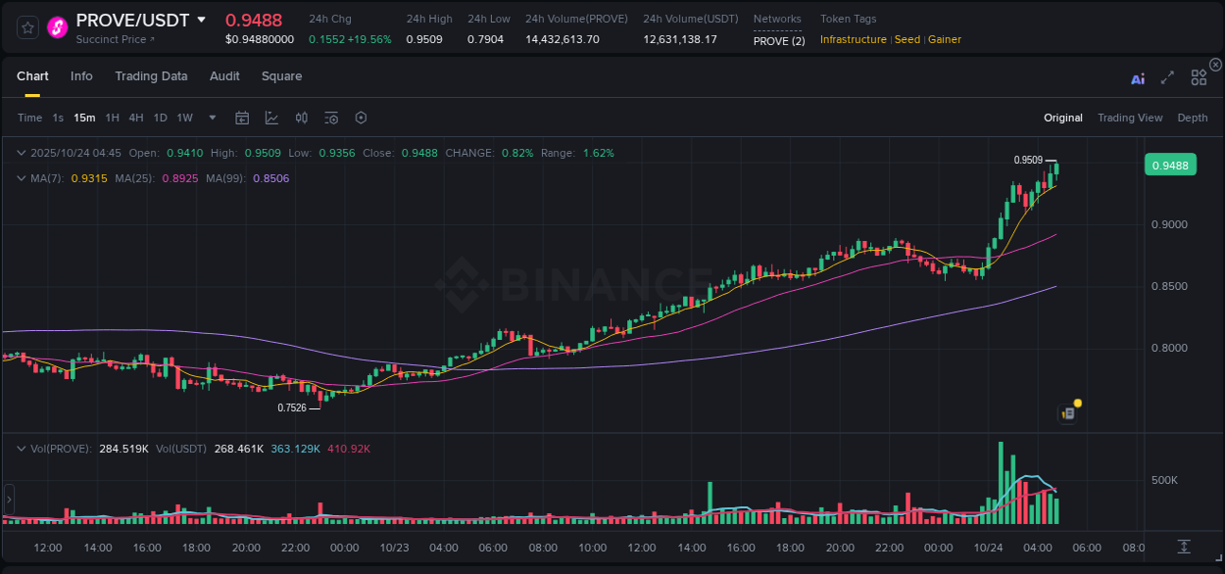Click the screenshot icon with yellow notification dot
Screen dimensions: 1225x574
coord(1067,413)
